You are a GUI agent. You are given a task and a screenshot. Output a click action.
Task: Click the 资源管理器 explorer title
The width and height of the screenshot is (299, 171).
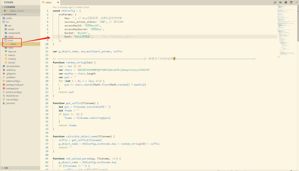(x=9, y=2)
